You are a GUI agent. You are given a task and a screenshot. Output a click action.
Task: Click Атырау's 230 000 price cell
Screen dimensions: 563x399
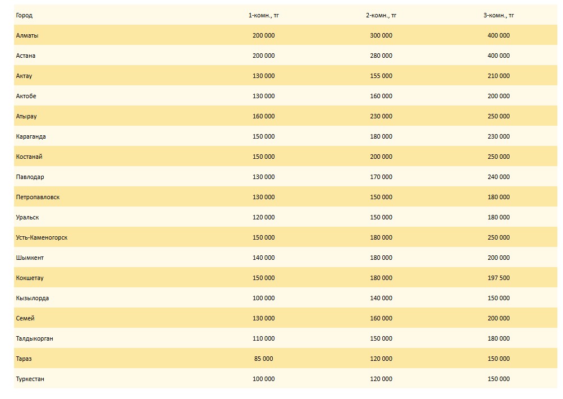(x=381, y=116)
